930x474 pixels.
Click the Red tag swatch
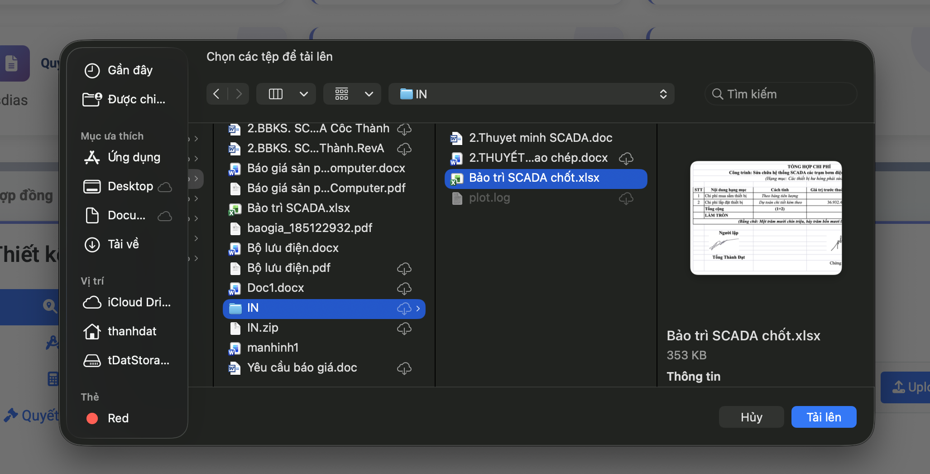click(92, 418)
